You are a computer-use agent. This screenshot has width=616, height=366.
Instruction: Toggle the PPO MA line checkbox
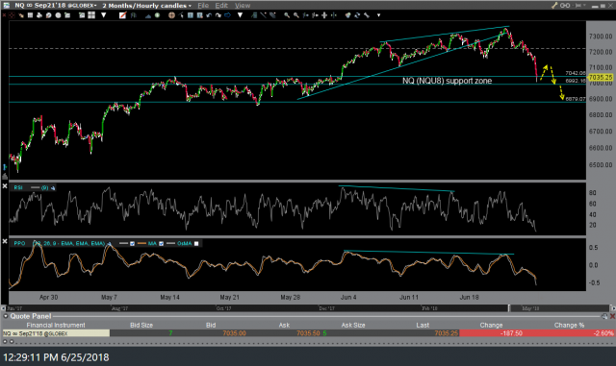pyautogui.click(x=161, y=244)
